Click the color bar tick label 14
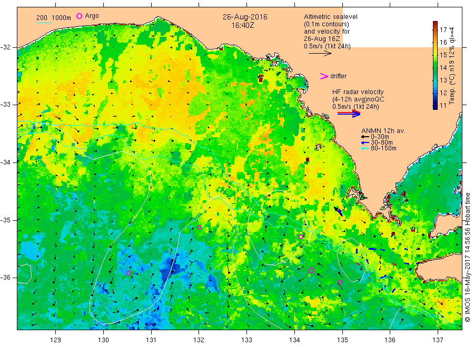The height and width of the screenshot is (347, 474). click(443, 68)
